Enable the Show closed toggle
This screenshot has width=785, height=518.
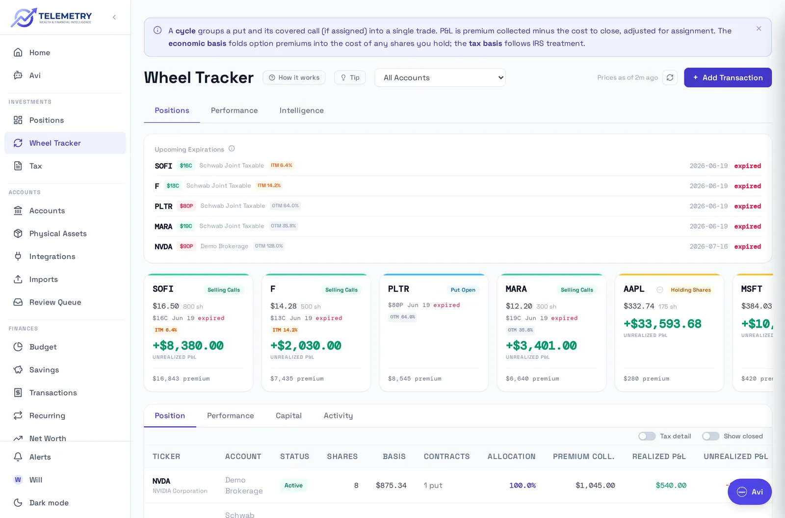tap(710, 436)
